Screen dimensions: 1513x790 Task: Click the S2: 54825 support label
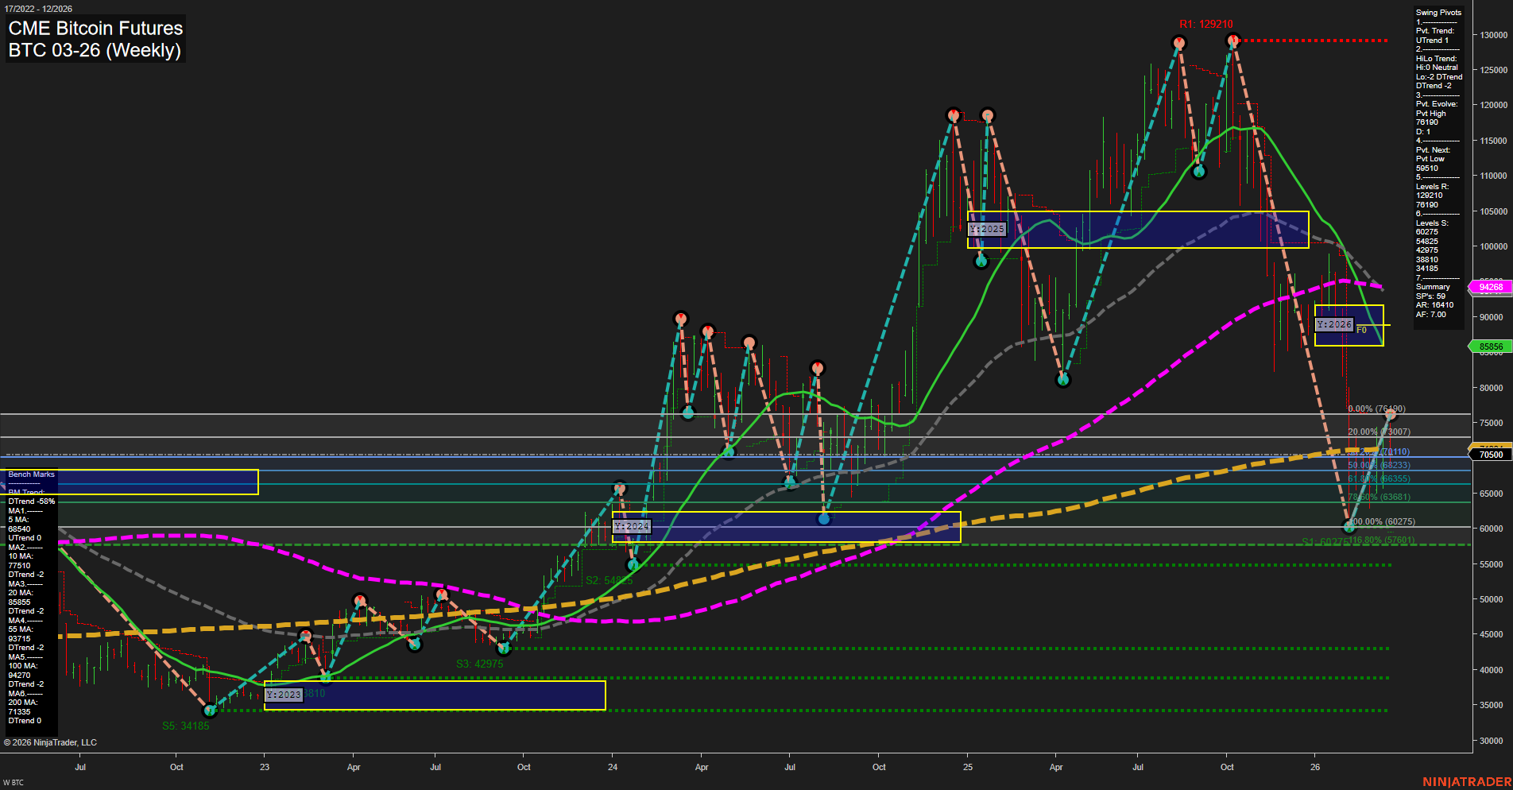[x=609, y=580]
